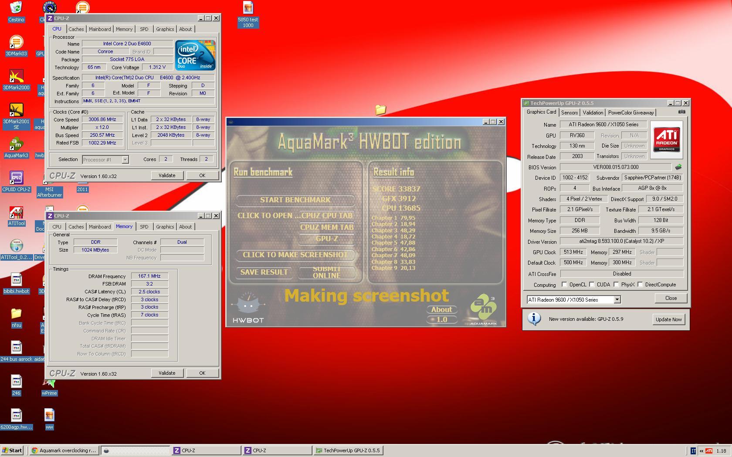Click the IT language indicator in tray
This screenshot has height=457, width=732.
693,451
